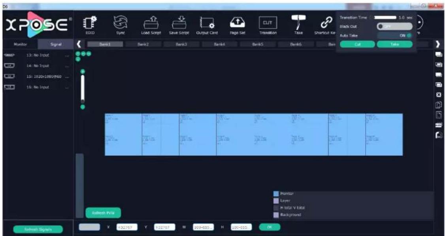Open options menu for 16: No Input
This screenshot has width=445, height=236.
[67, 88]
